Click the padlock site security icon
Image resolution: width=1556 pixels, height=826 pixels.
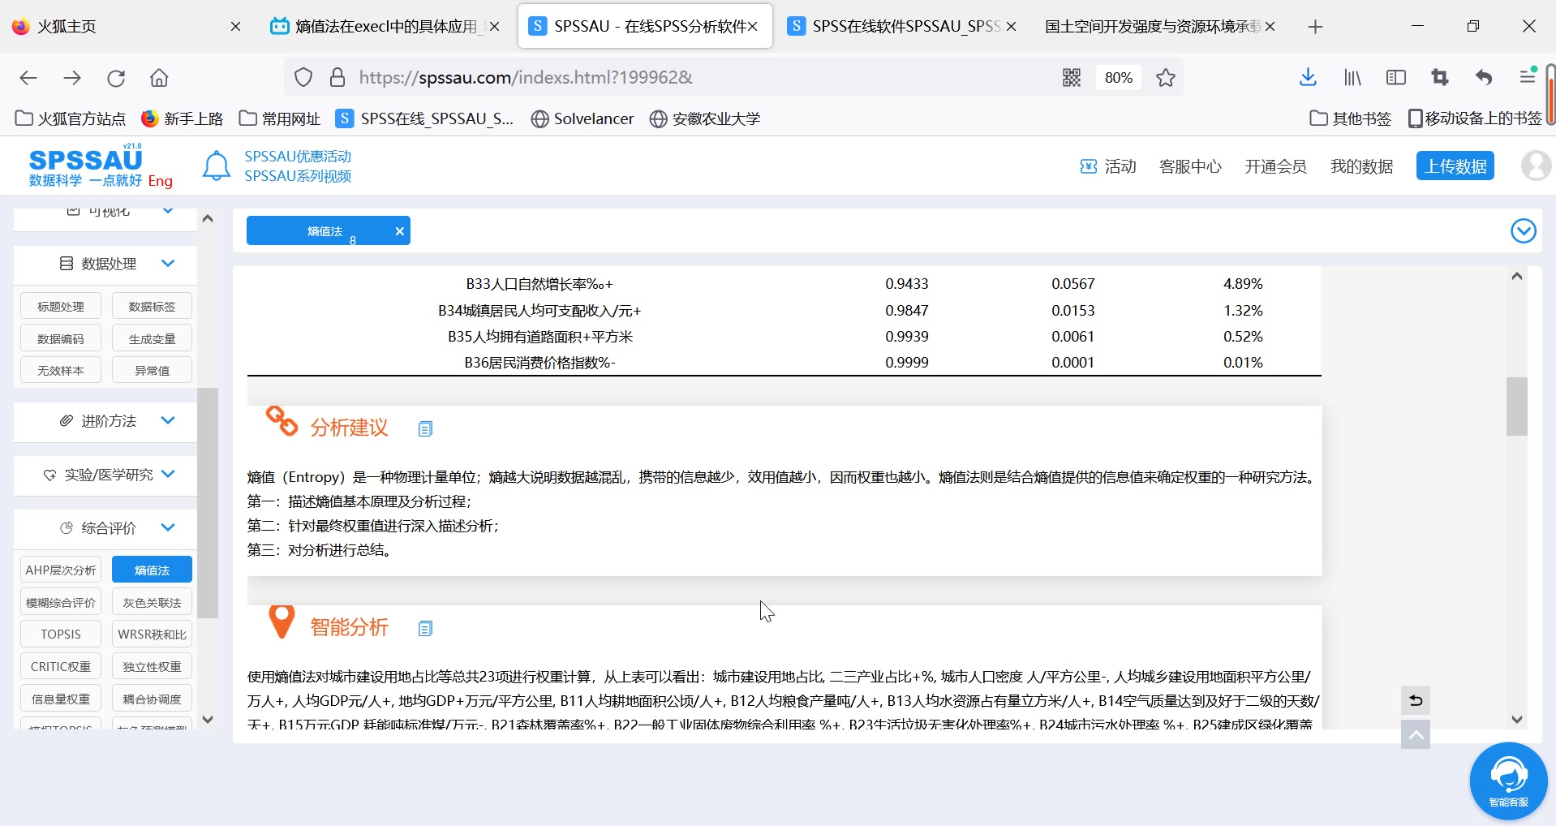coord(337,78)
